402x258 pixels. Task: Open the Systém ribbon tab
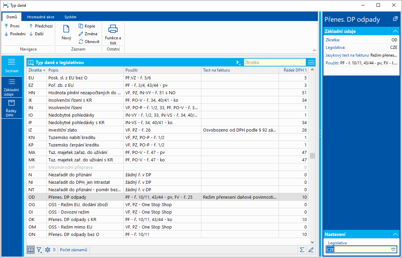(x=70, y=17)
